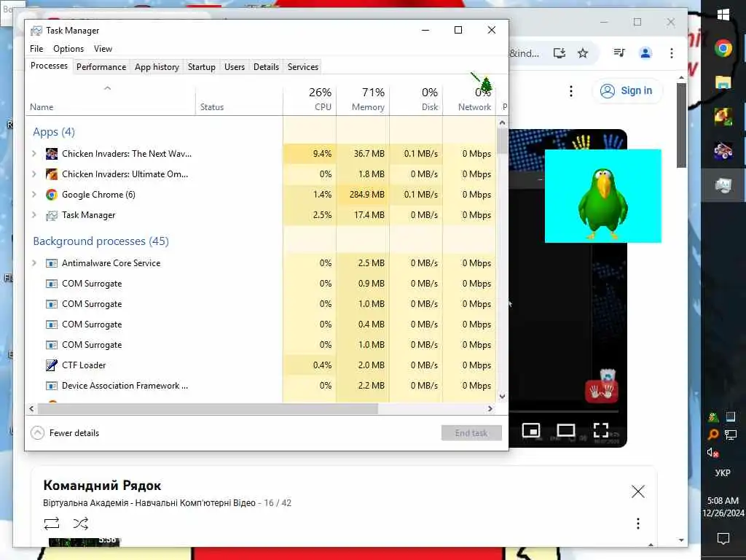The width and height of the screenshot is (746, 560).
Task: Click the Chrome page vertical scrollbar thumb
Action: (x=681, y=125)
